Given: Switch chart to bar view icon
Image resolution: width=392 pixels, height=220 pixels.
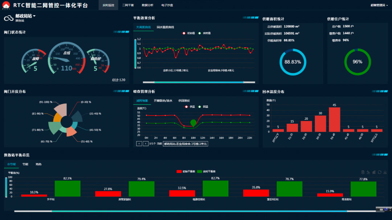Looking at the screenshot, I should (x=374, y=172).
